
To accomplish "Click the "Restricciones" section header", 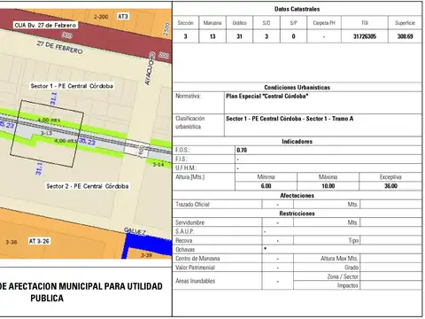I will [x=297, y=214].
